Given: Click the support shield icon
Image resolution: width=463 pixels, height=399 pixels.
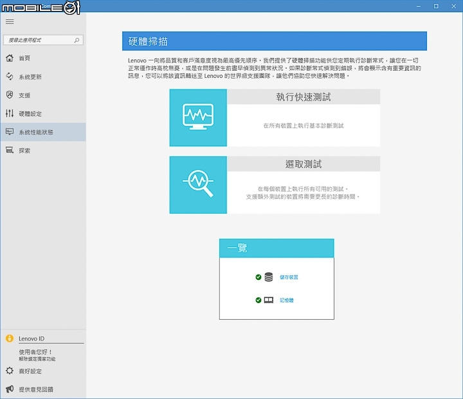Looking at the screenshot, I should pyautogui.click(x=10, y=95).
